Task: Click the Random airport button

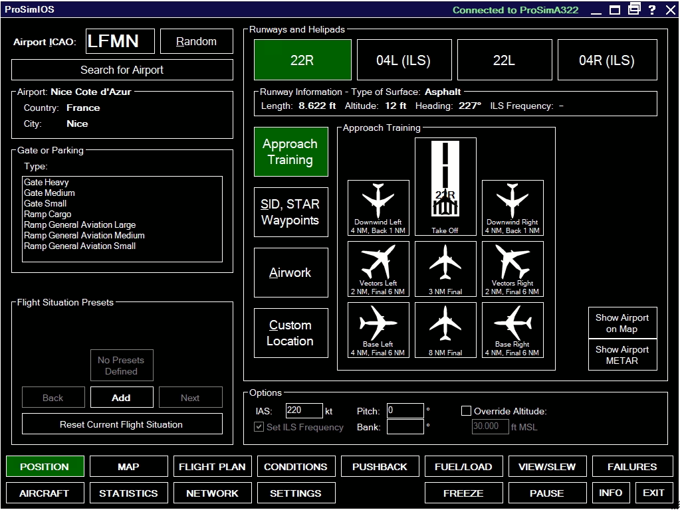Action: coord(197,41)
